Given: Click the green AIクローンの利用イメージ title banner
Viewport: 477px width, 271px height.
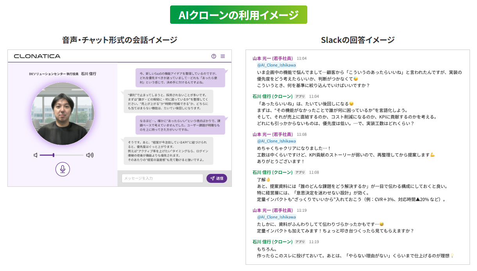Looking at the screenshot, I should [238, 15].
